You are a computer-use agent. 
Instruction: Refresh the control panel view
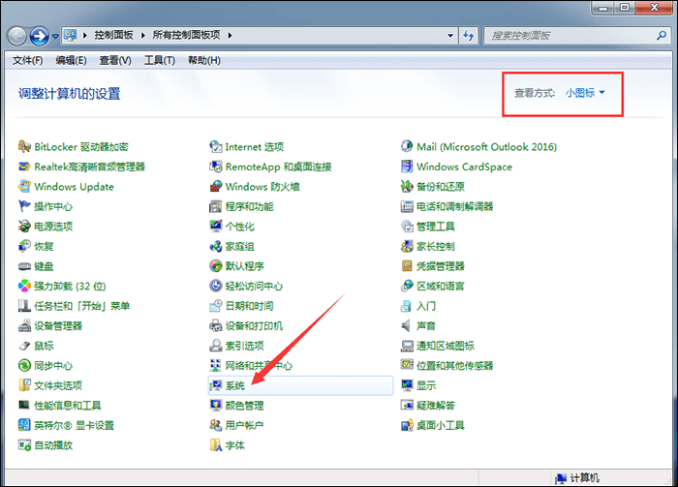click(x=468, y=36)
